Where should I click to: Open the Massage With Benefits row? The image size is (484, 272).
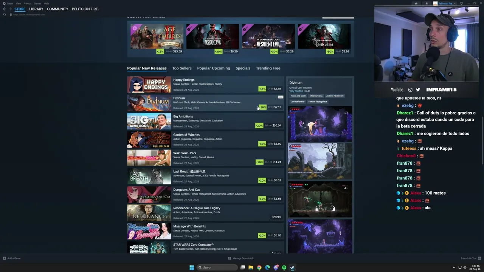coord(205,231)
